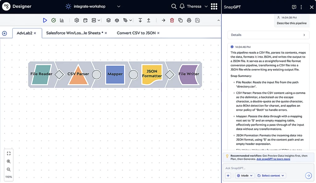Delete pipeline with red trash icon
The width and height of the screenshot is (316, 183).
pos(172,20)
